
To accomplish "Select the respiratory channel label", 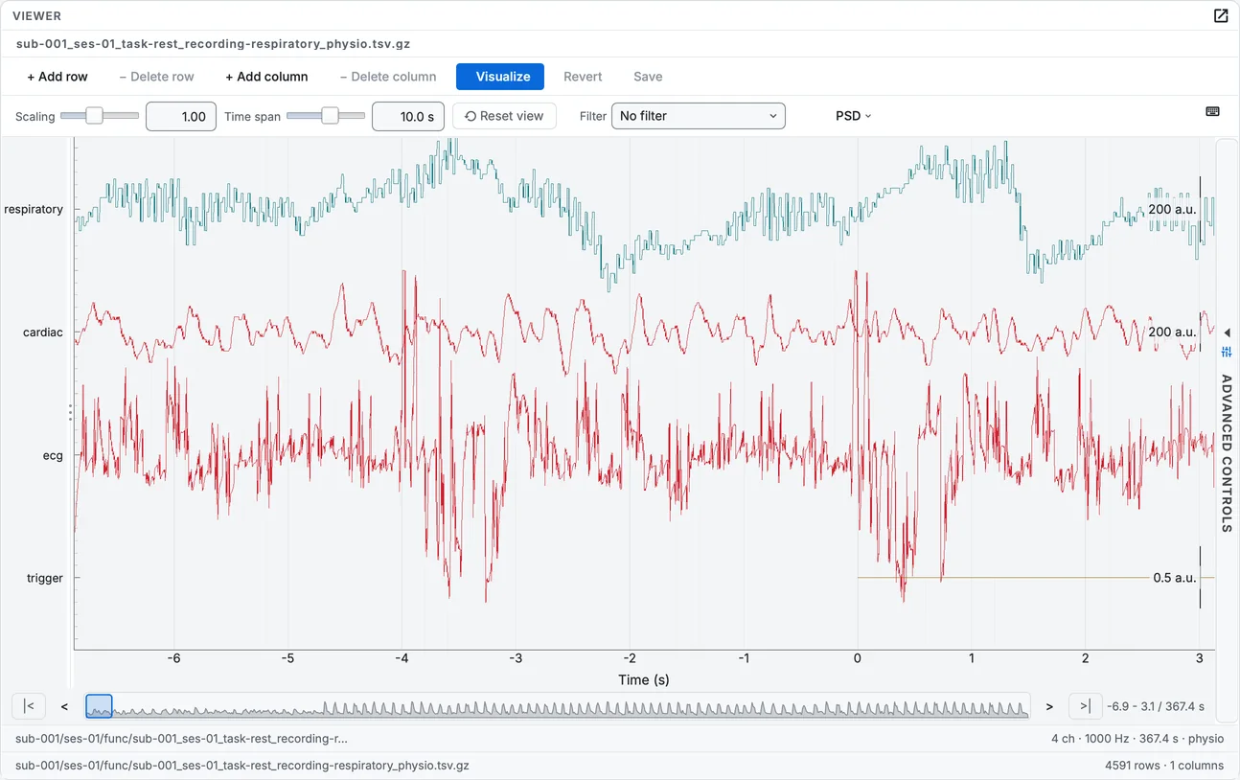I will (34, 209).
